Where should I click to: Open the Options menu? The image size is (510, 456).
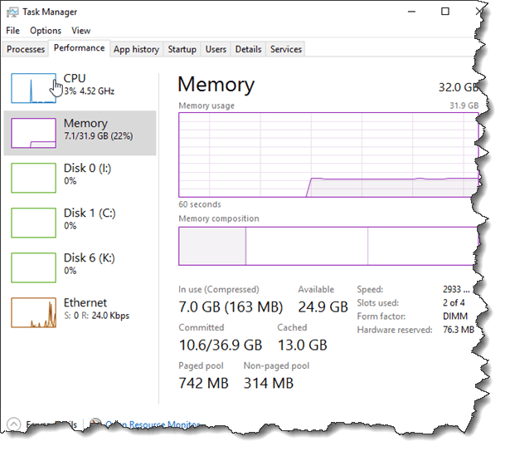46,31
